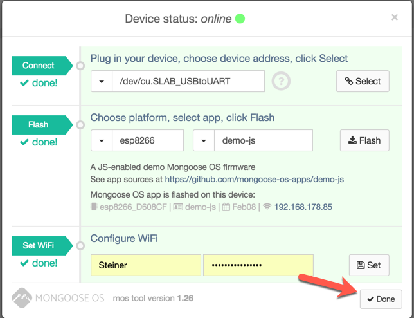
Task: Focus the WiFi network name field Steiner
Action: coord(146,265)
